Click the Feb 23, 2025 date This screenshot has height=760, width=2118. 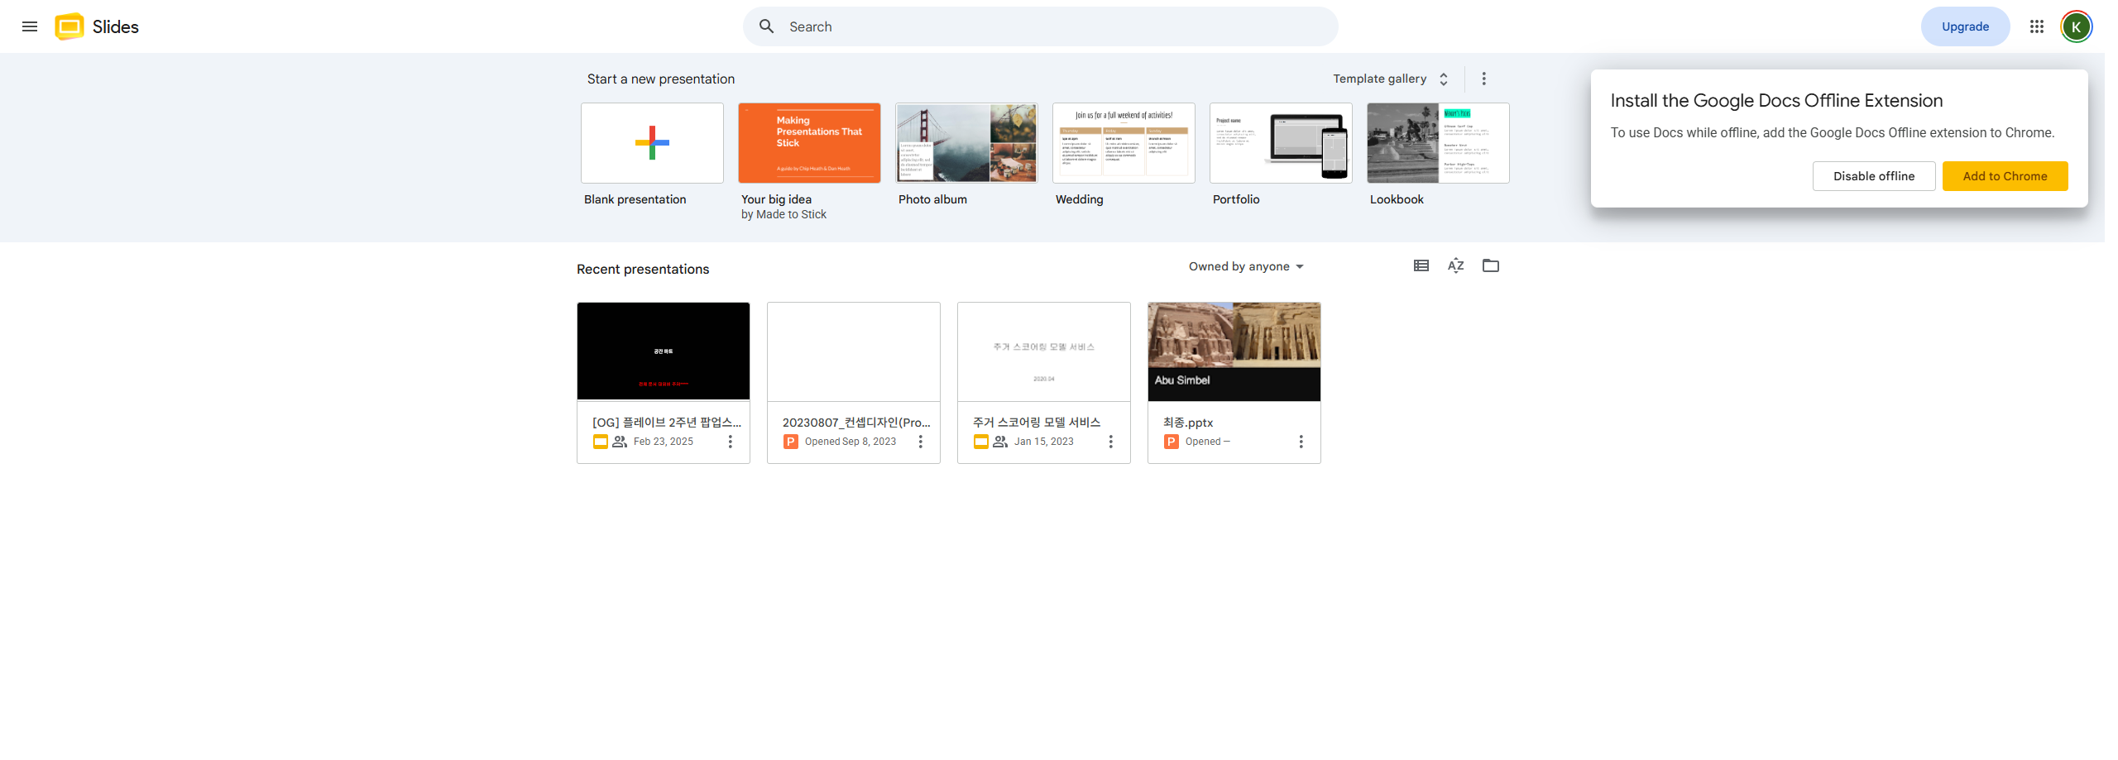point(664,442)
